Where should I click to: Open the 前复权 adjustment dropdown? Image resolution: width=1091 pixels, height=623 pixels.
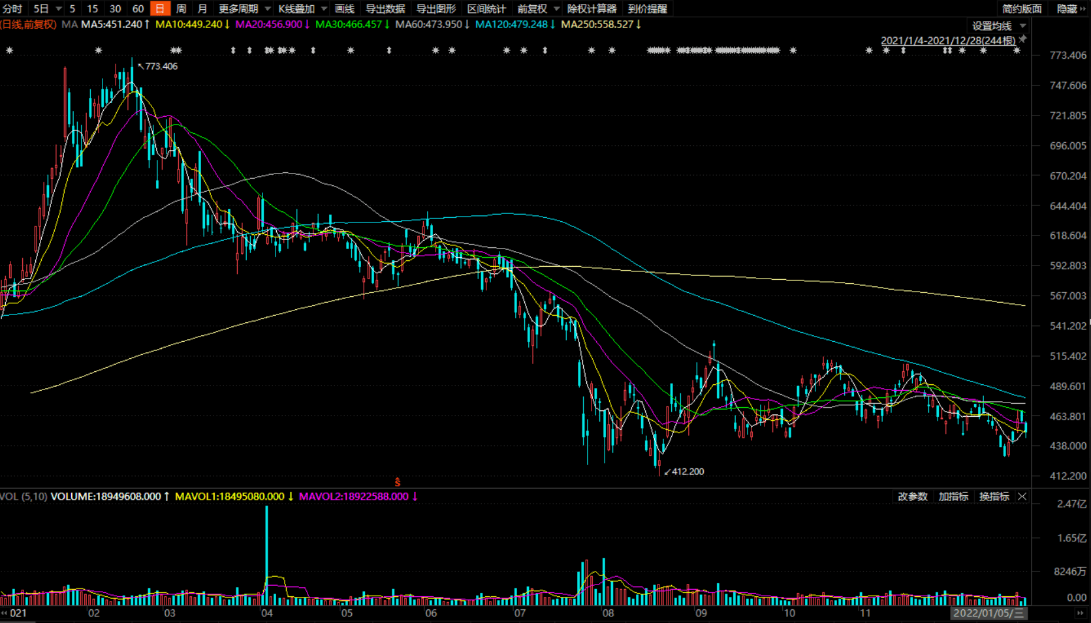[538, 8]
